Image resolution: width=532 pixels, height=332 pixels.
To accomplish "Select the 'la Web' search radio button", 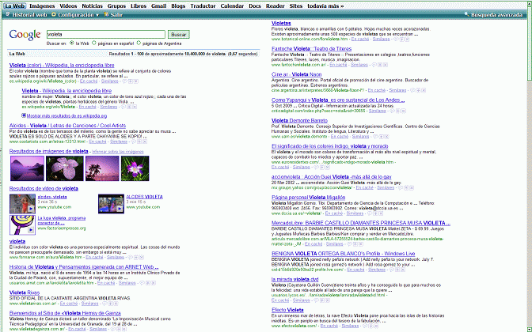I will (x=72, y=43).
